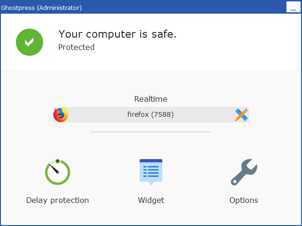
Task: Click the Ghostpress (Administrator) title bar
Action: click(x=143, y=8)
